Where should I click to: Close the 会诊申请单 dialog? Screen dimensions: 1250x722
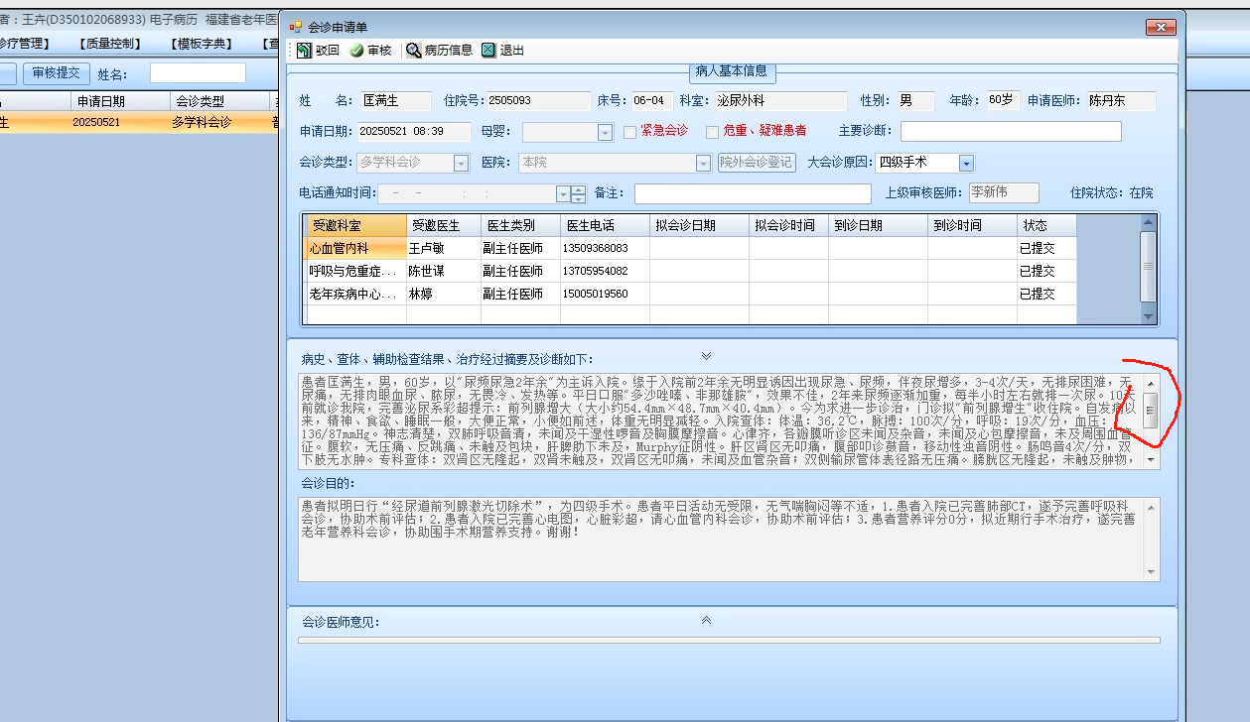(1161, 27)
